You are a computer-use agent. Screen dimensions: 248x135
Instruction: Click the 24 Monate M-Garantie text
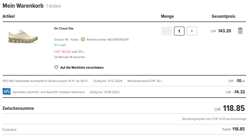tap(69, 57)
